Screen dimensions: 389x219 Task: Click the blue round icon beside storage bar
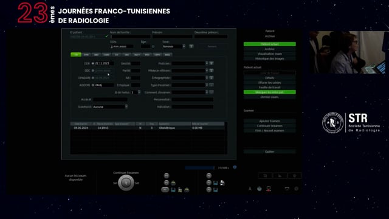tap(235, 167)
